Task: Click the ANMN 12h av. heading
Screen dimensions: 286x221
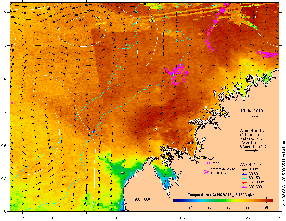Action: click(x=252, y=165)
